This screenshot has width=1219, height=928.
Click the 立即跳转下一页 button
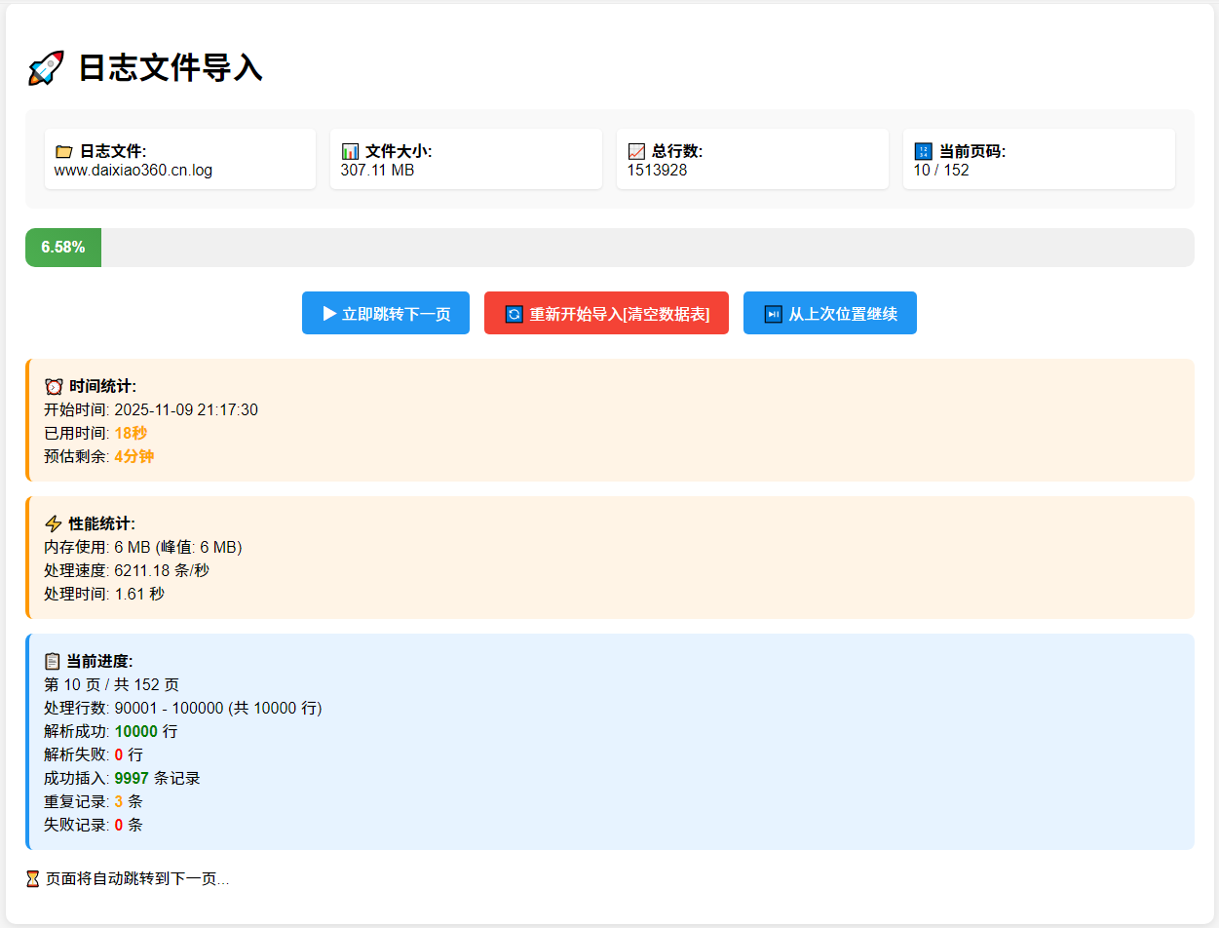(x=385, y=313)
